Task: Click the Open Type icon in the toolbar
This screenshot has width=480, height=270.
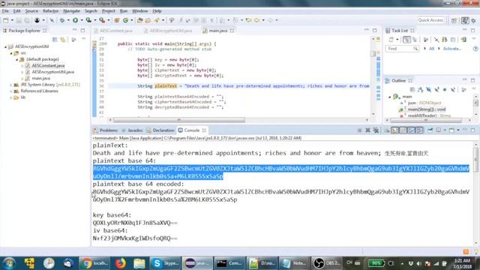Action: (140, 20)
